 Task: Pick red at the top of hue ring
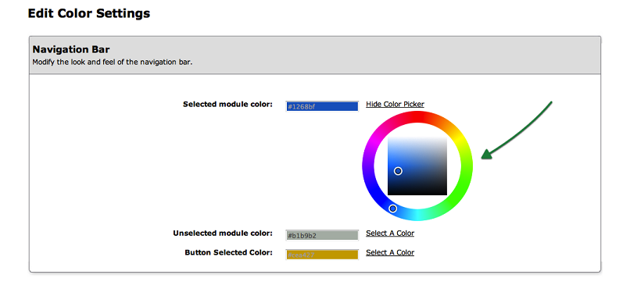pos(418,117)
